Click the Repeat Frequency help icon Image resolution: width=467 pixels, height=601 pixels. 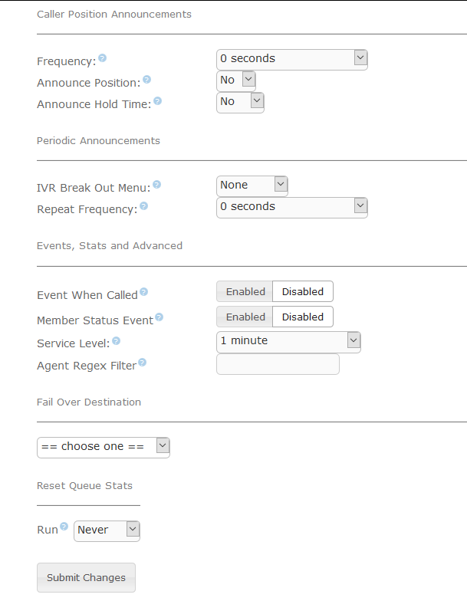pos(144,205)
